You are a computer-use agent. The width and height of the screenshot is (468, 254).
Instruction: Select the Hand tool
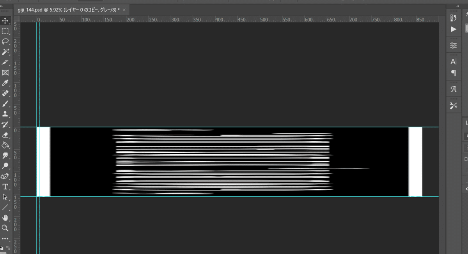[x=5, y=218]
